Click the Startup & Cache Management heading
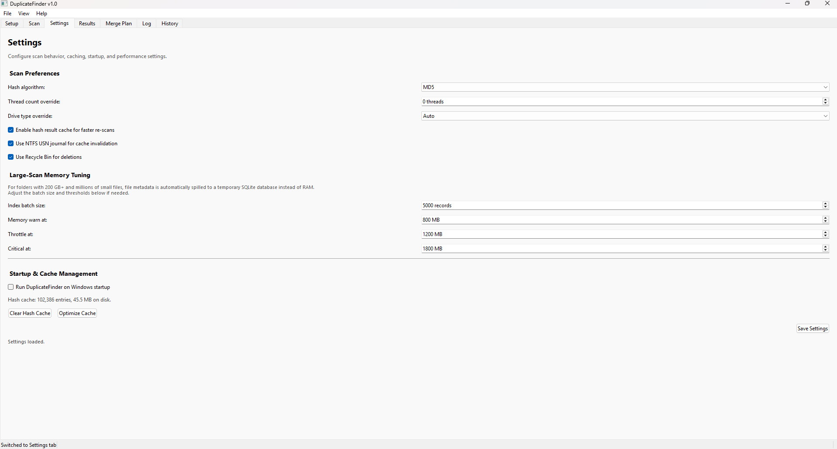The image size is (837, 449). tap(54, 274)
